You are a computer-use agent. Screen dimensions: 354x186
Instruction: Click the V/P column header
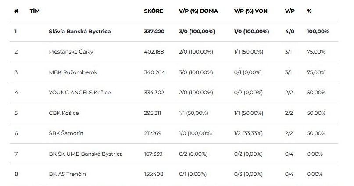coord(290,11)
